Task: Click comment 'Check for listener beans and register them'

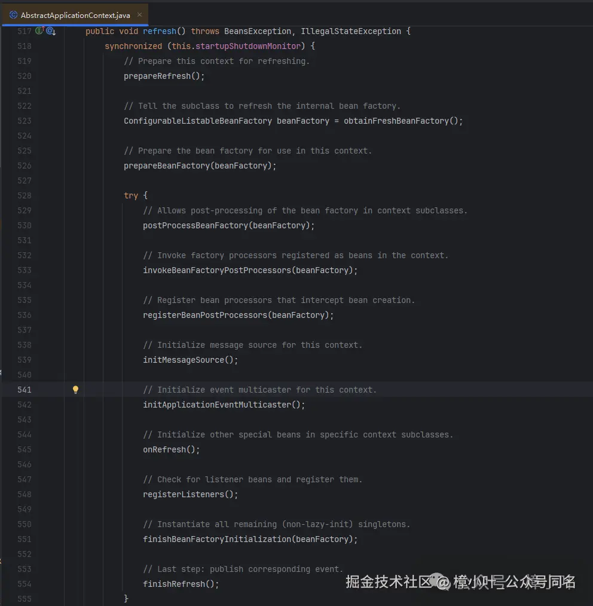Action: pos(252,480)
